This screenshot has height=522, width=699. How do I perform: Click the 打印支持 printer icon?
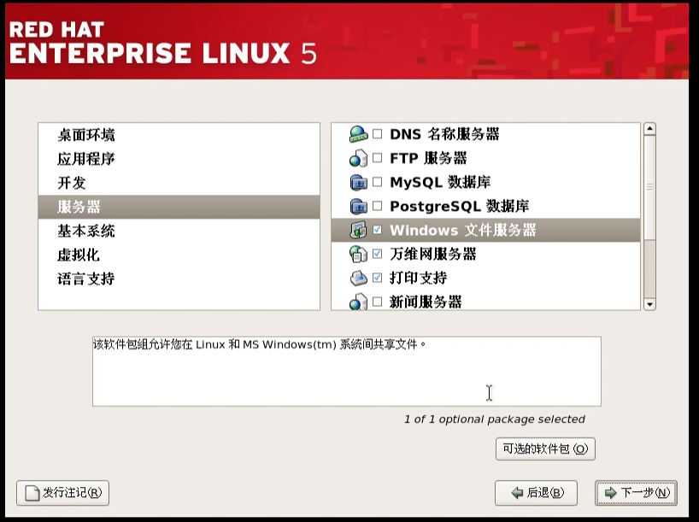(358, 279)
